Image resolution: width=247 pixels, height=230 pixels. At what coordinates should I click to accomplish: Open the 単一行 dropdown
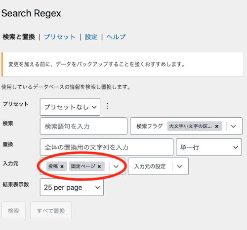click(x=209, y=147)
